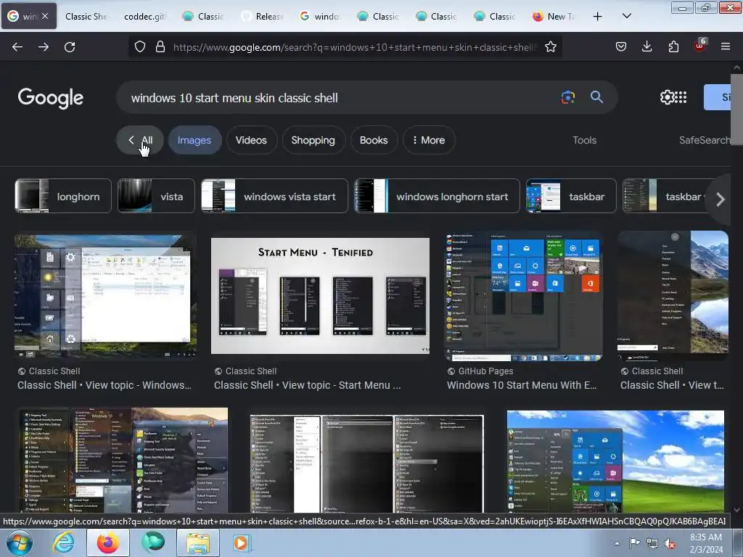Open 'Classic Shell • View topic - Start Menu' link
Screen dimensions: 743x557
(x=307, y=385)
